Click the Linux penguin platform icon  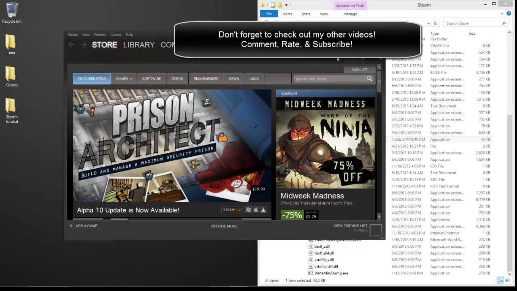coord(263,210)
